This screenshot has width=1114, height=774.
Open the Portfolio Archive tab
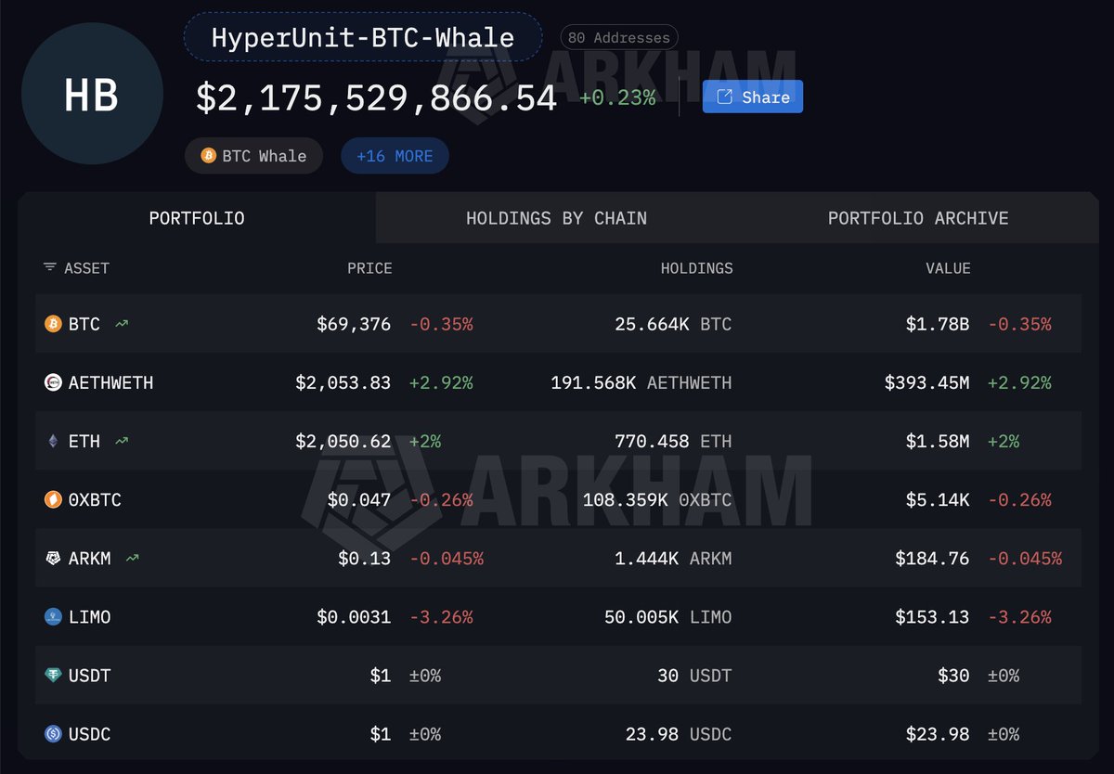pyautogui.click(x=917, y=218)
